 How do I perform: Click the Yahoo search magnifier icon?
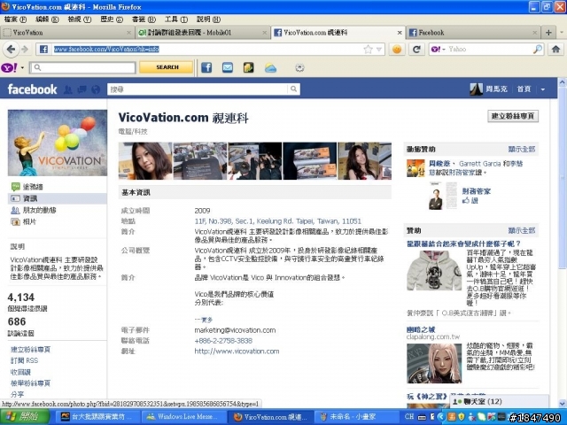pyautogui.click(x=538, y=50)
